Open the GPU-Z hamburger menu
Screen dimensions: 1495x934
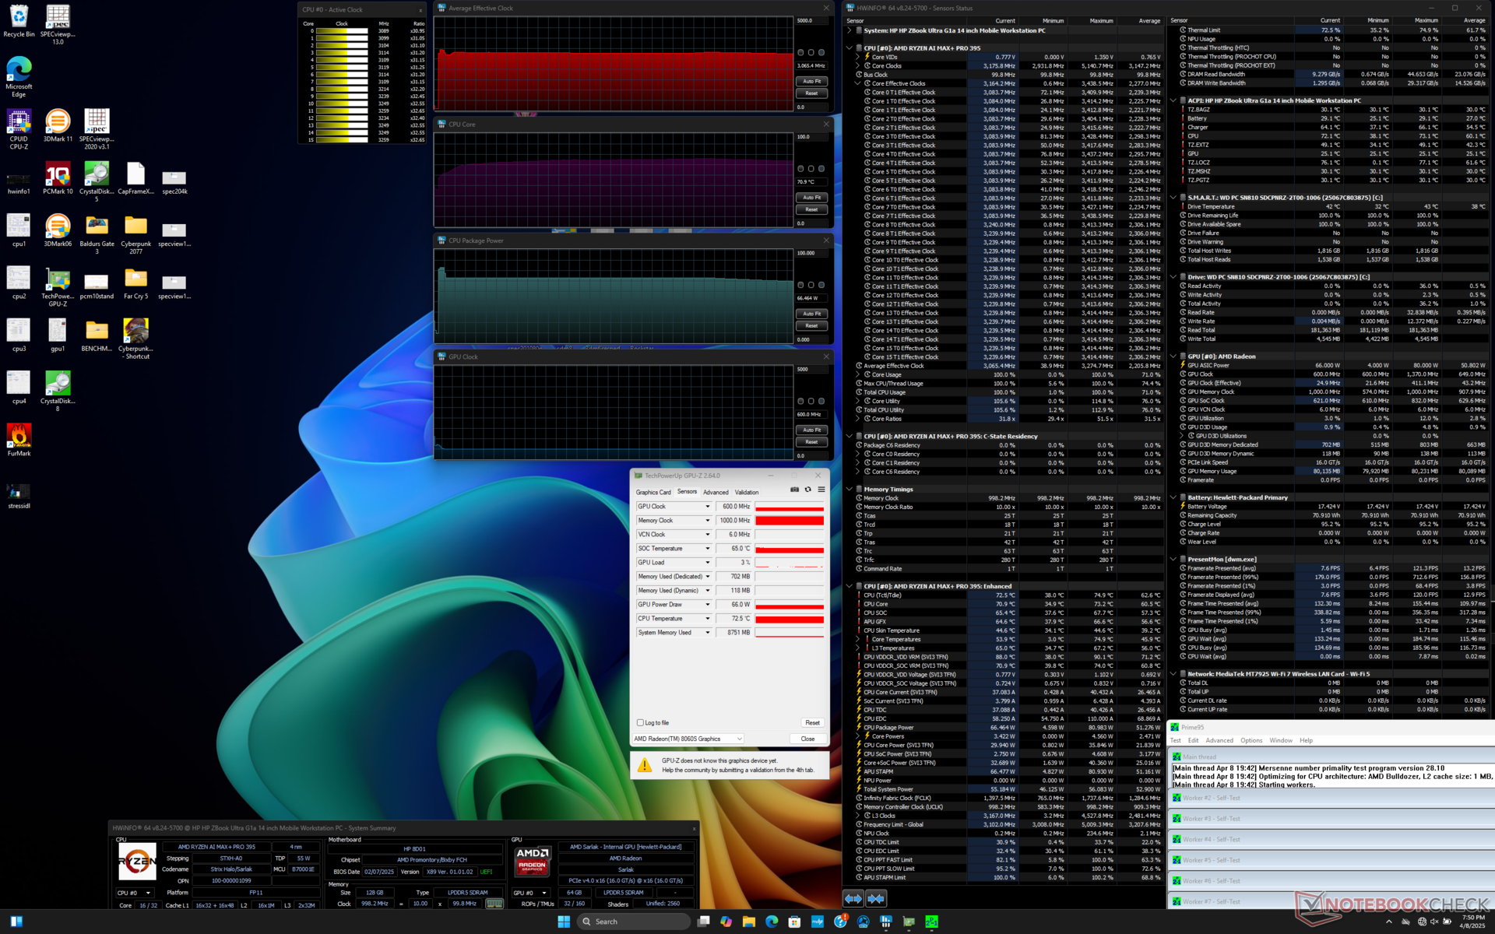click(821, 490)
